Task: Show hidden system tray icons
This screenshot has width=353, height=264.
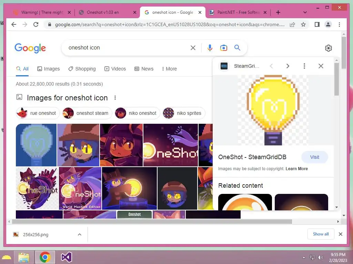Action: click(x=304, y=257)
